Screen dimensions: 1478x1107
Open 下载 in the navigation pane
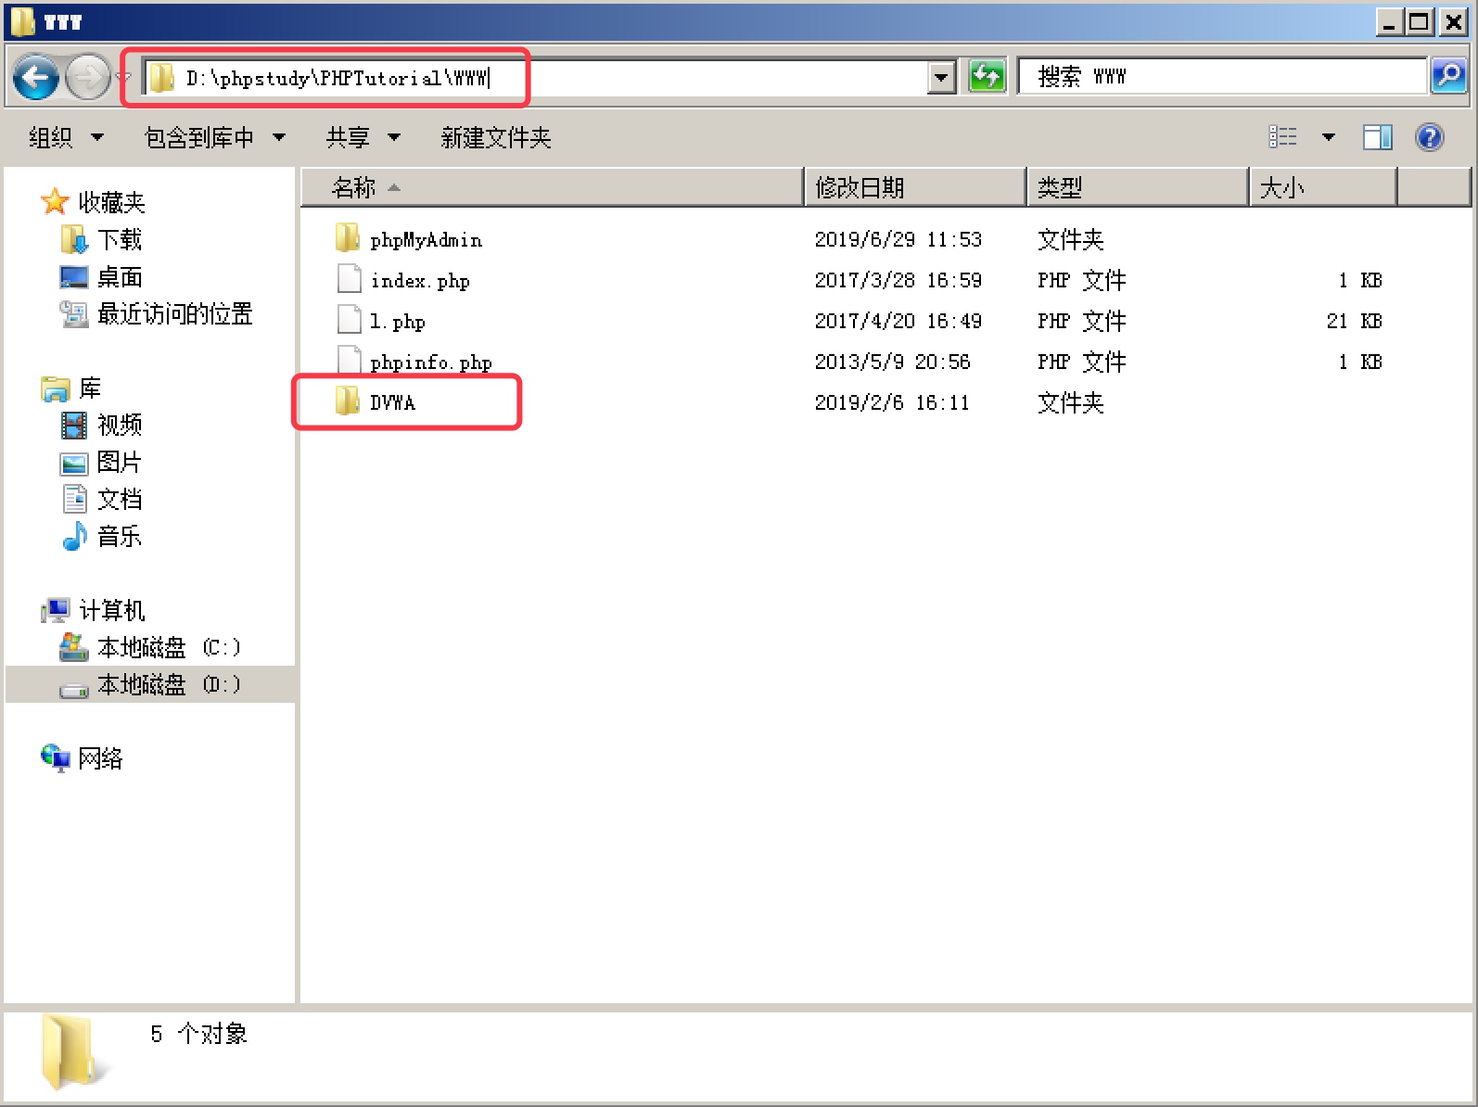click(x=120, y=239)
